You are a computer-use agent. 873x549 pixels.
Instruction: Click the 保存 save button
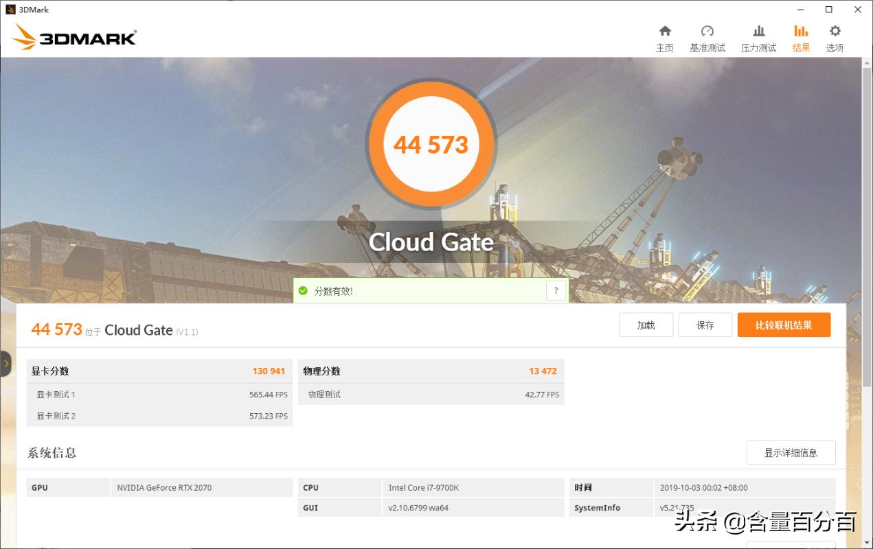pyautogui.click(x=705, y=325)
